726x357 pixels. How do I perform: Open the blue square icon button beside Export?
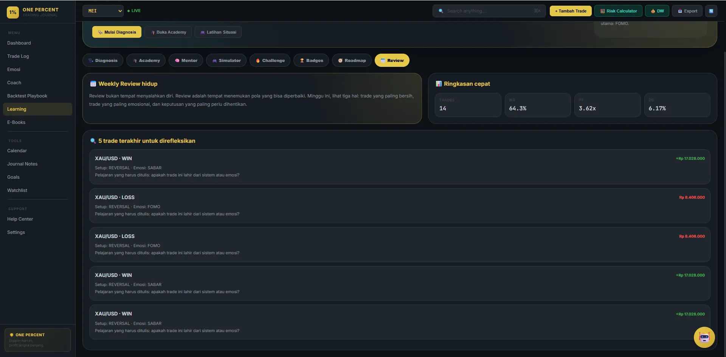[x=711, y=11]
